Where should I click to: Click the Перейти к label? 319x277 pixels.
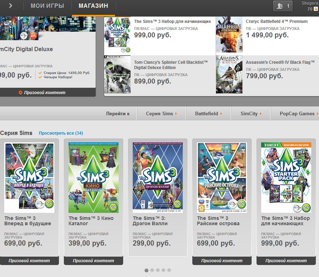118,113
